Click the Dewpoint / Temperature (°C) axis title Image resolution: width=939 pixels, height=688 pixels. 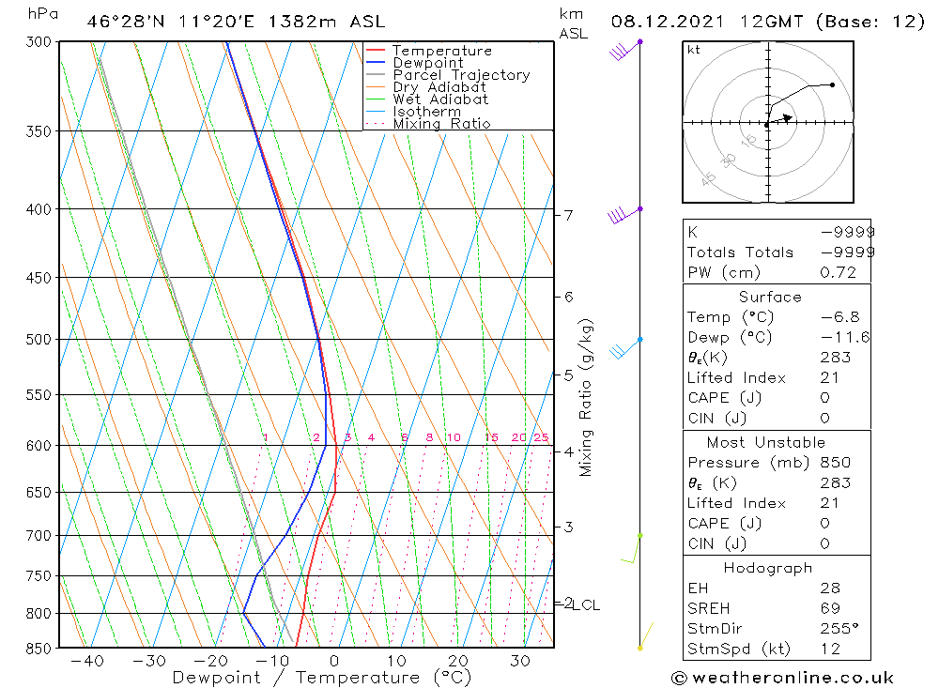point(321,678)
